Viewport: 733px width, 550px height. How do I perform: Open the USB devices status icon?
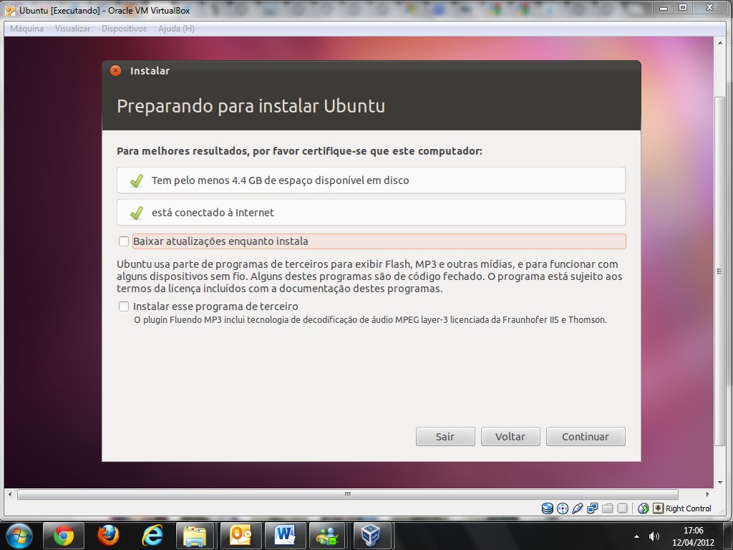click(x=578, y=508)
